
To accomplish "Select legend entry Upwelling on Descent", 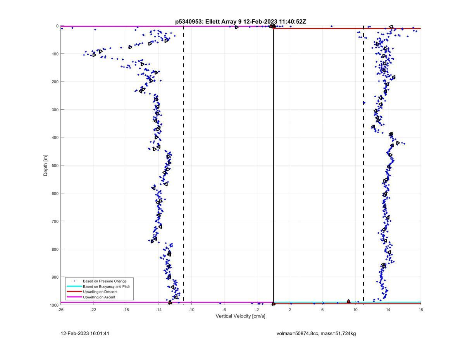I will 100,292.
